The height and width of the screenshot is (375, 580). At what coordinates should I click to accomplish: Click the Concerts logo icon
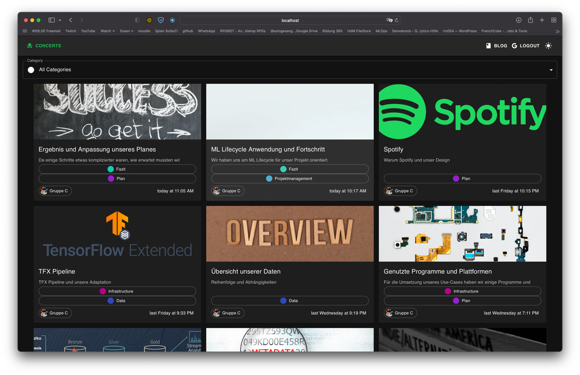[30, 46]
